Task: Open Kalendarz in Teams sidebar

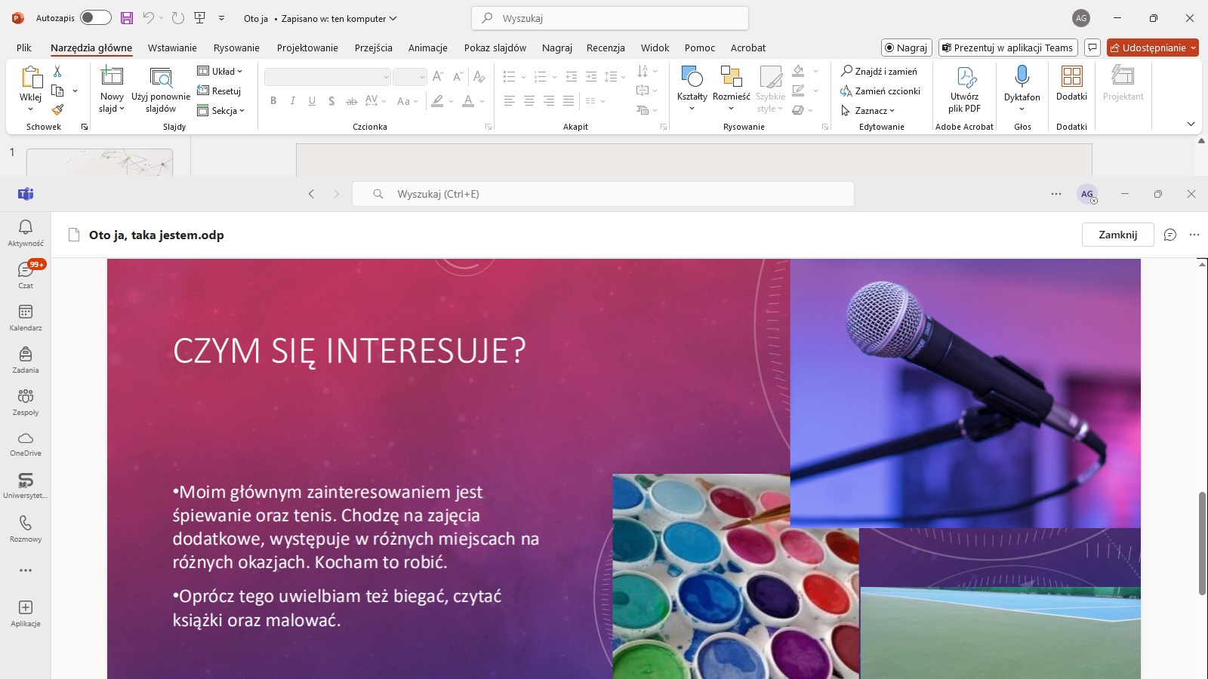Action: click(26, 318)
